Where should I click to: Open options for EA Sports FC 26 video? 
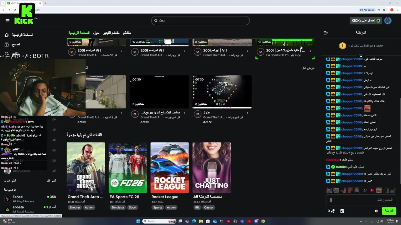click(310, 51)
